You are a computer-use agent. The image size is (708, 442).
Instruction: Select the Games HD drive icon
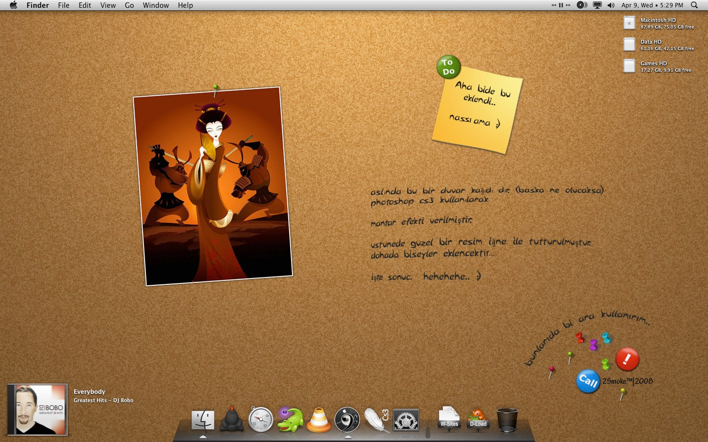point(629,66)
